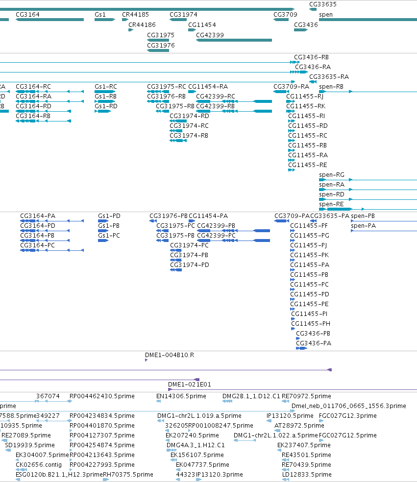Click transcript spen-RE label
The width and height of the screenshot is (417, 482).
click(331, 204)
